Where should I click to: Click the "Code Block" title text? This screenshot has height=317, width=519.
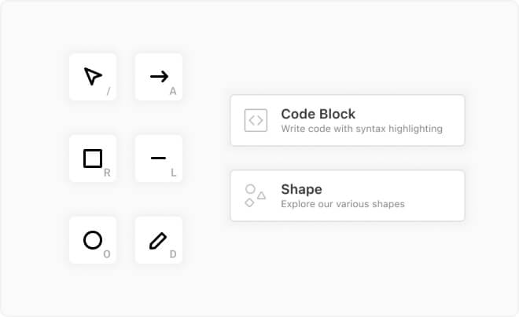tap(318, 114)
